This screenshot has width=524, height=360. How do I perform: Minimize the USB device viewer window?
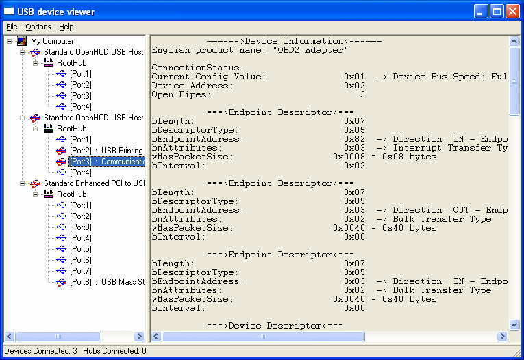[x=481, y=12]
